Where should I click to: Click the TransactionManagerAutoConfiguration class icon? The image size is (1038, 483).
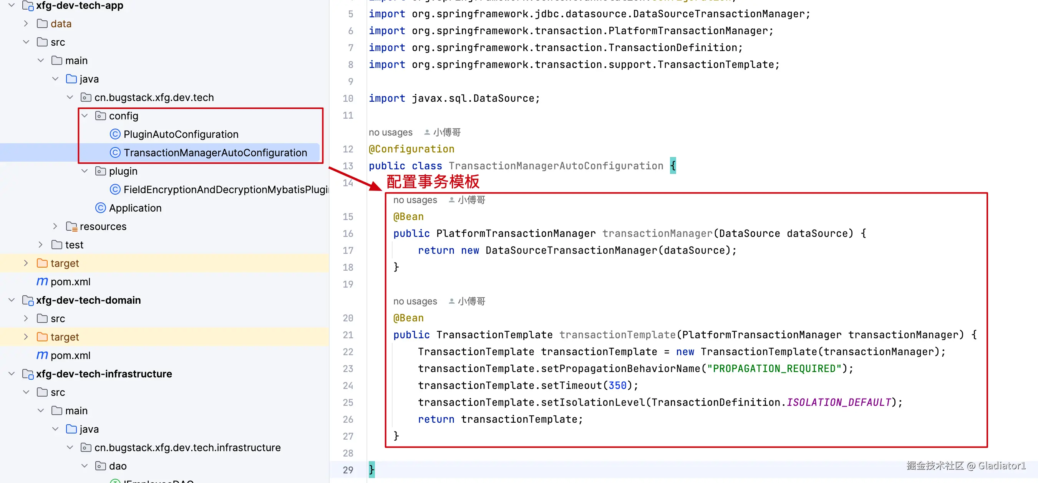115,153
